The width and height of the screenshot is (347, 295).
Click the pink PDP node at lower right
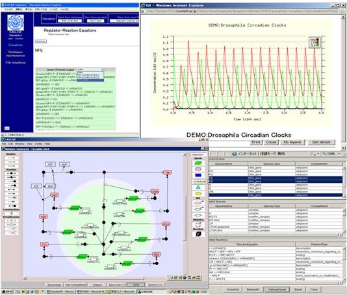click(x=156, y=254)
